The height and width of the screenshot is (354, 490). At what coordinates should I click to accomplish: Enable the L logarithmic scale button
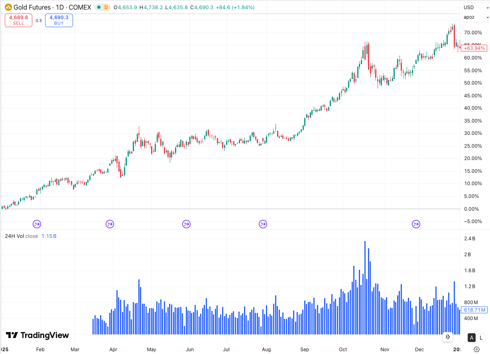click(x=481, y=338)
